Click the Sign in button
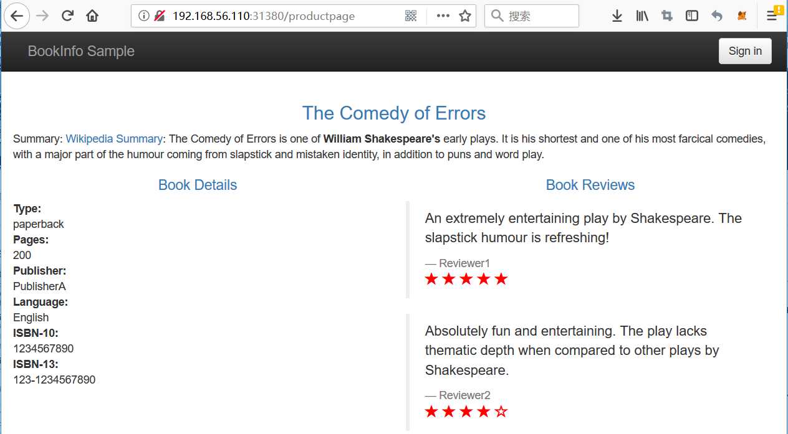788x434 pixels. (745, 51)
